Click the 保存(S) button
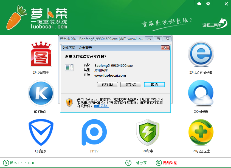 pos(131,85)
